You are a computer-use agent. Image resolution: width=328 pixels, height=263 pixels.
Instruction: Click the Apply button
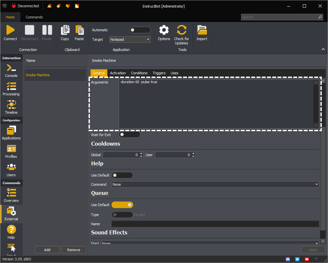tap(313, 250)
